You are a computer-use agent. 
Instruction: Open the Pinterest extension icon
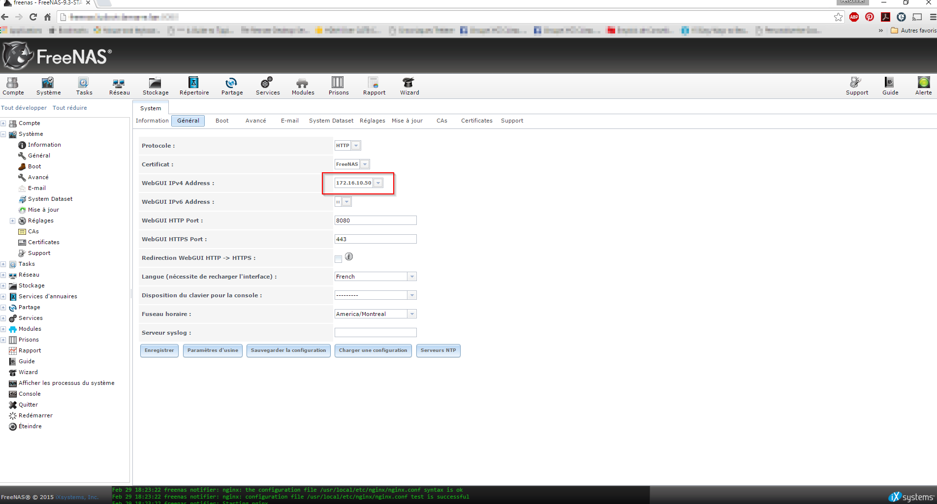coord(870,17)
